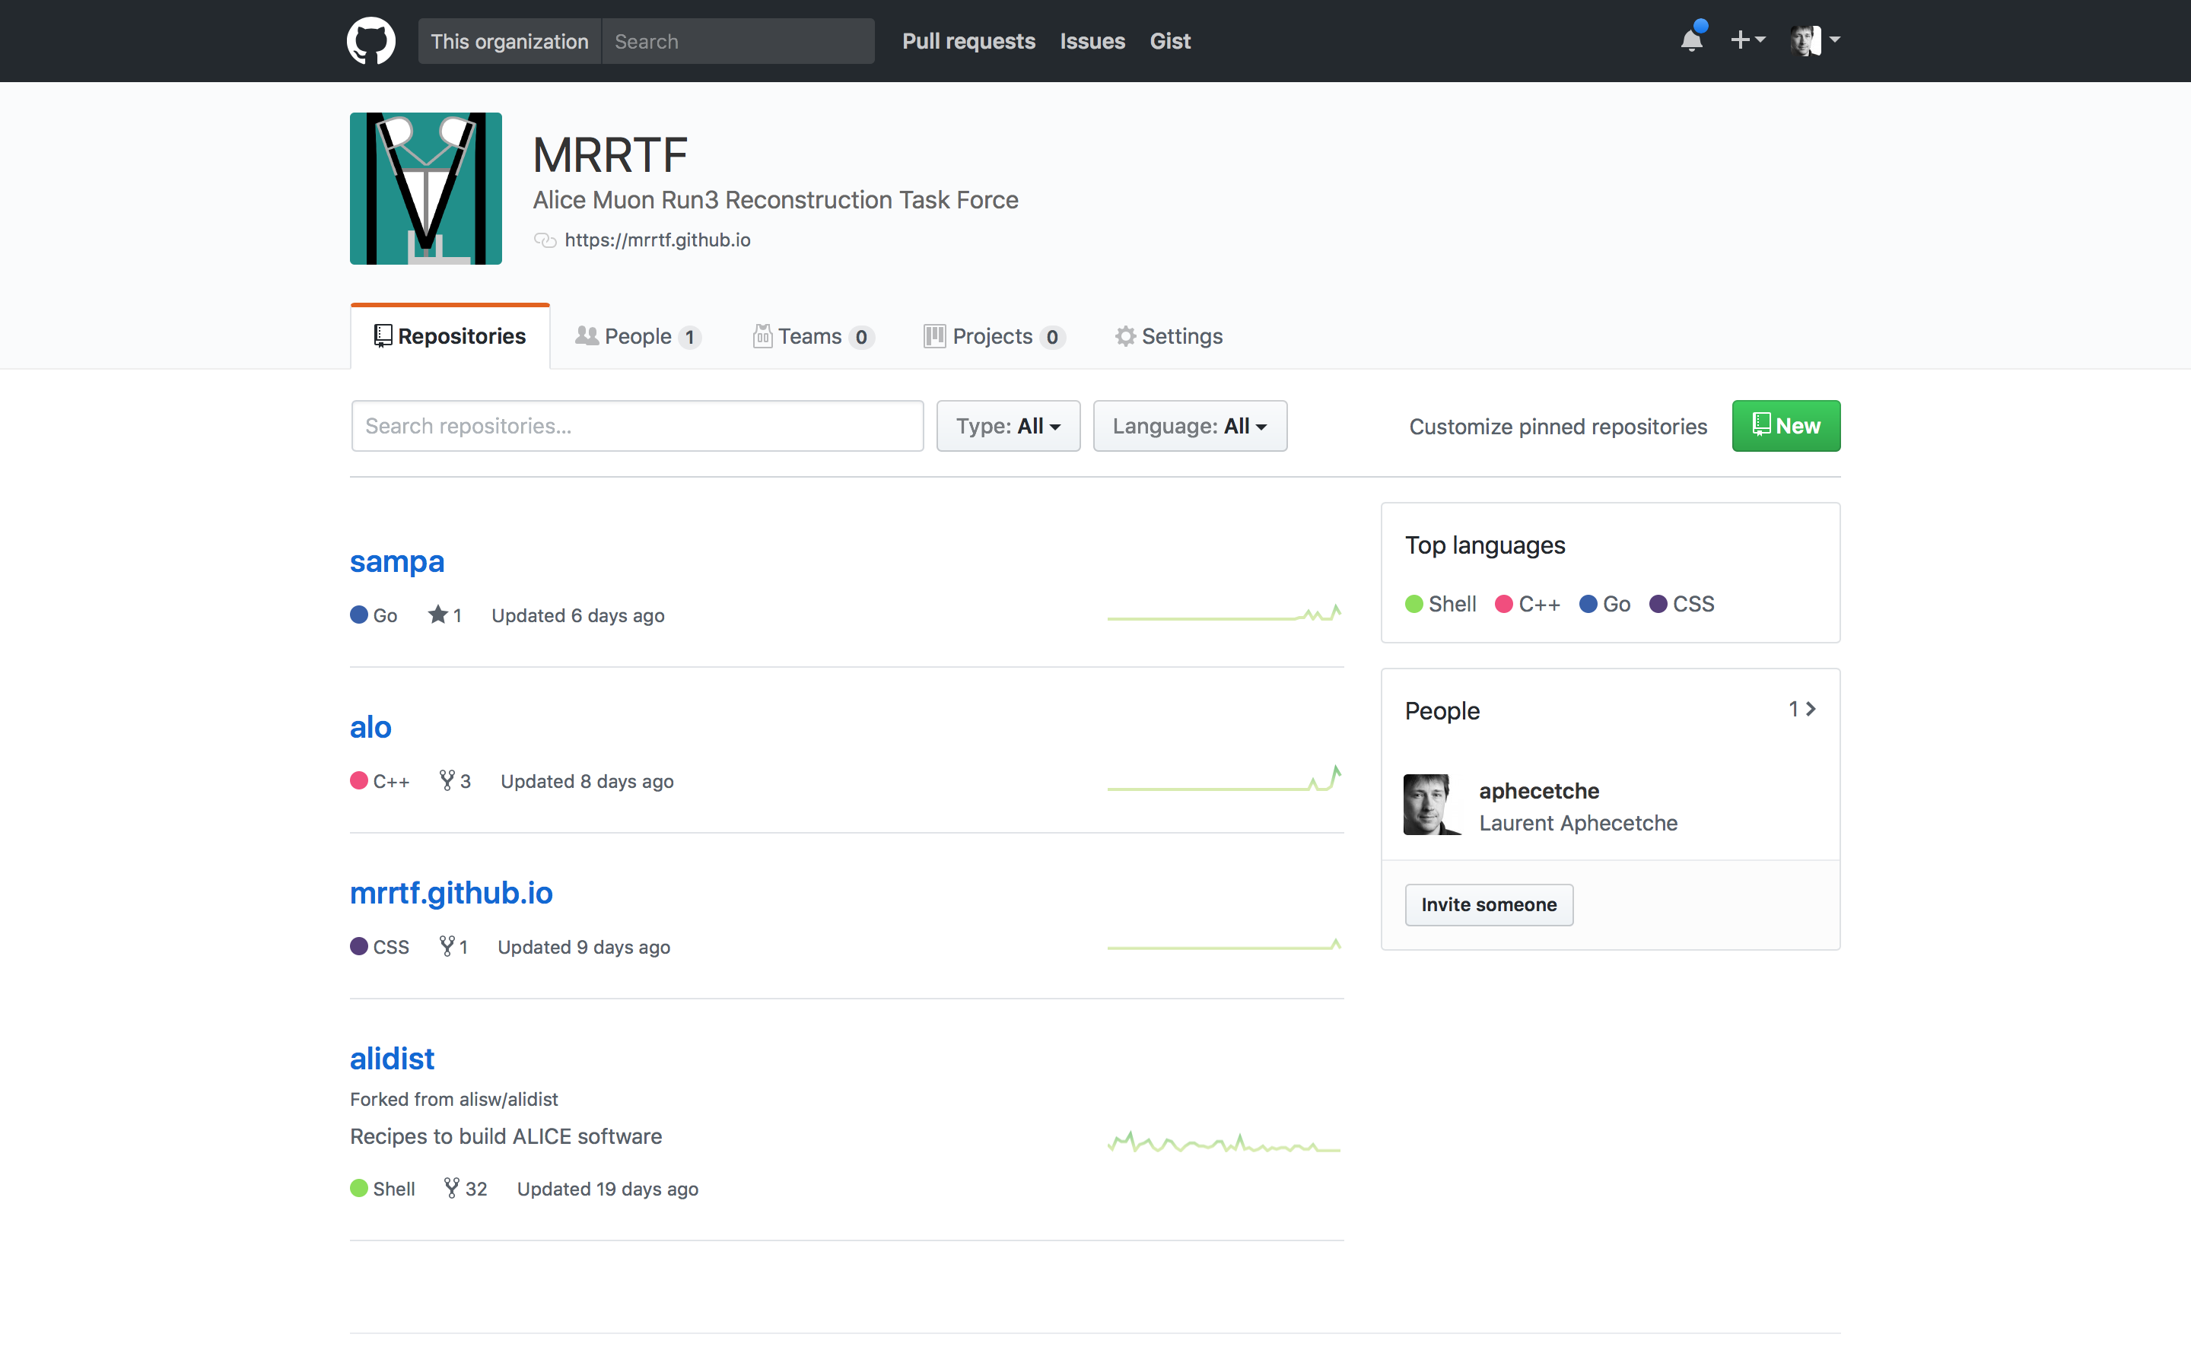The height and width of the screenshot is (1369, 2191).
Task: View the alidist activity sparkline
Action: point(1224,1142)
